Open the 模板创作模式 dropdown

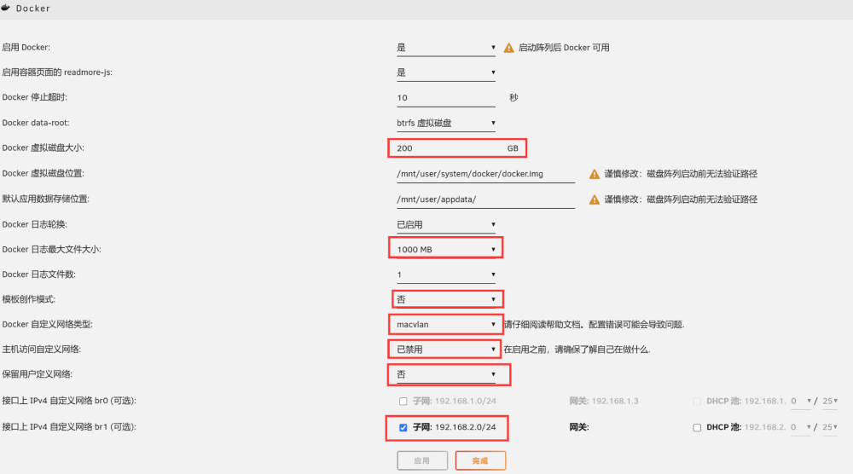(x=445, y=299)
